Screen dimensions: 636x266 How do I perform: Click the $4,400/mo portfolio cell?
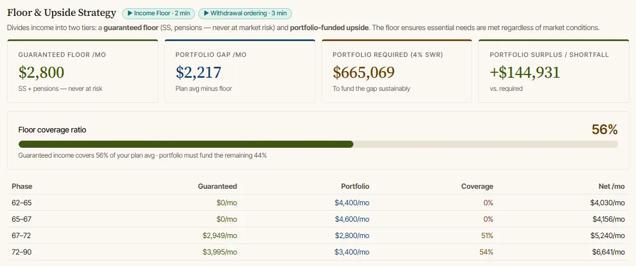352,203
